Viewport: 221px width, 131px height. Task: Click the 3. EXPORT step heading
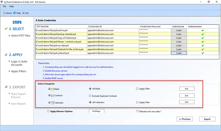pos(17,87)
